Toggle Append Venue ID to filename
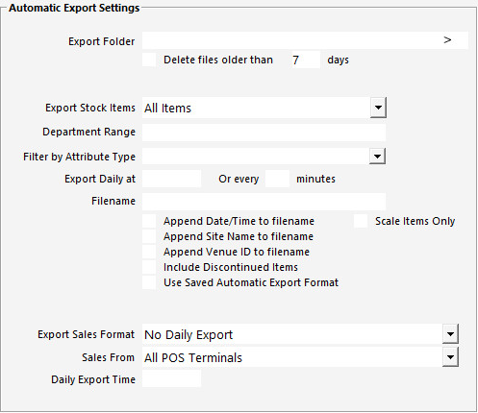478x413 pixels. pos(149,252)
